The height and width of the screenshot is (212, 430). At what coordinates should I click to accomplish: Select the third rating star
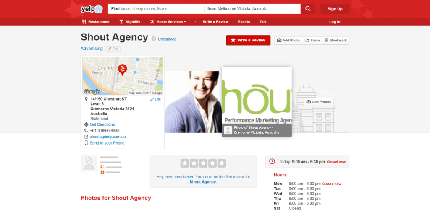point(203,163)
